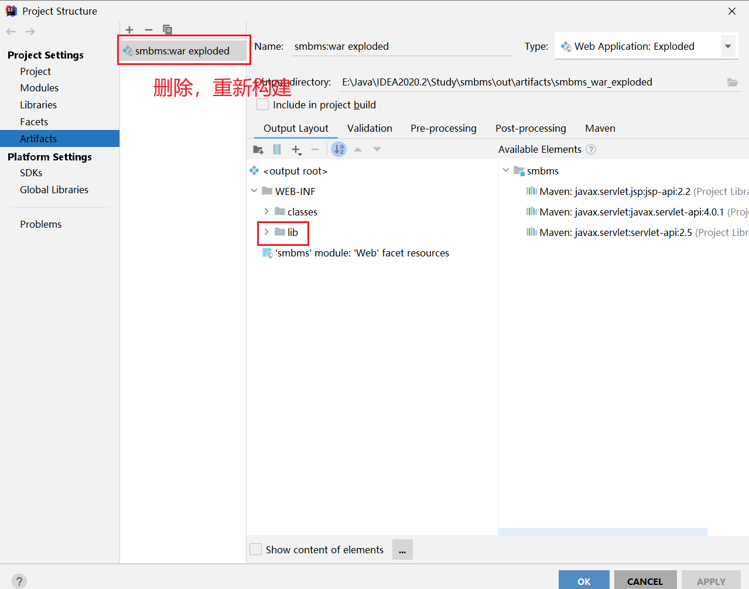Browse for output directory folder icon
The height and width of the screenshot is (589, 749).
coord(732,83)
